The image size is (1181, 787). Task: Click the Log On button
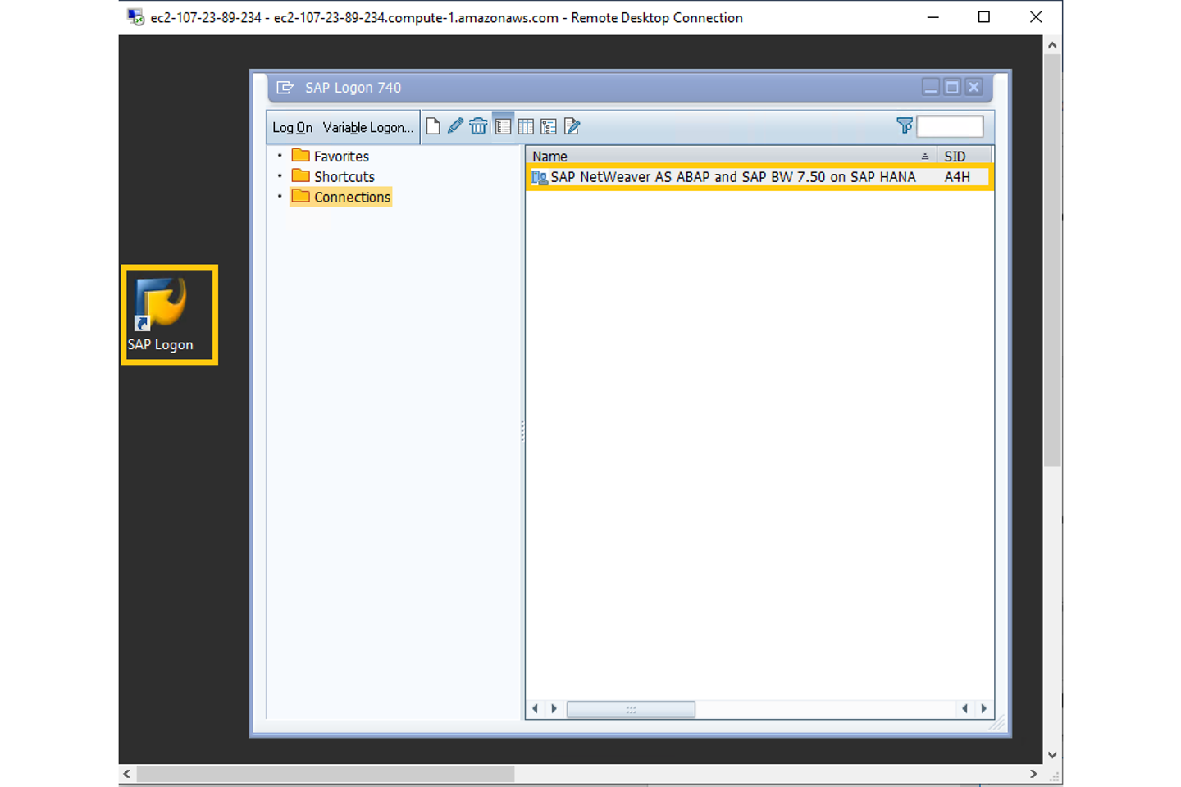(x=292, y=127)
